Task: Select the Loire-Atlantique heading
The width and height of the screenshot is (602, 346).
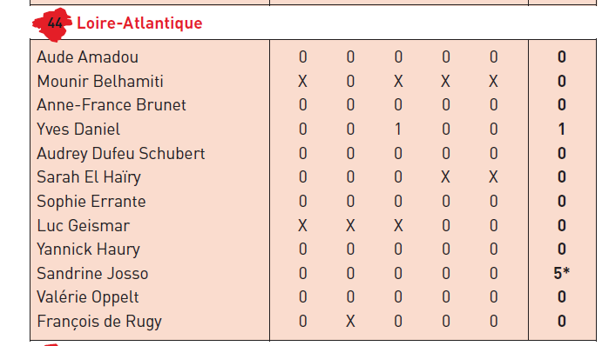Action: click(x=139, y=23)
